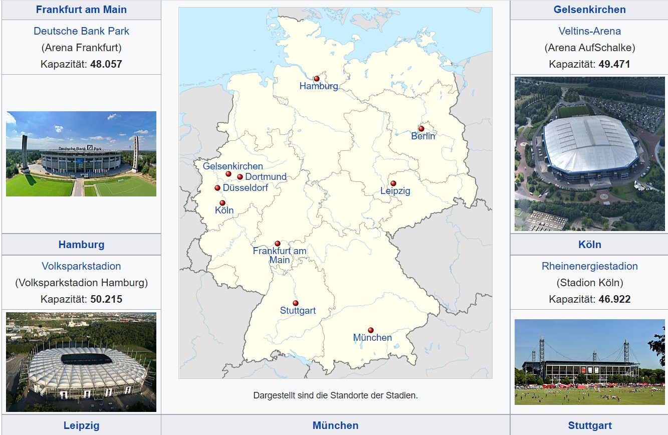Image resolution: width=668 pixels, height=435 pixels.
Task: Click the red map marker for Leipzig
Action: (x=393, y=183)
